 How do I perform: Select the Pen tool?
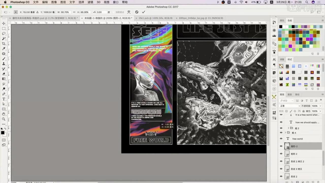pyautogui.click(x=4, y=94)
